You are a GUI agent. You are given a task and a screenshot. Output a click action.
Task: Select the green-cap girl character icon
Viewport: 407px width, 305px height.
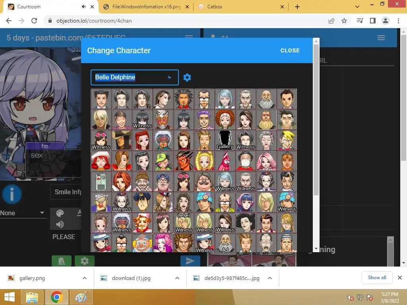click(163, 161)
